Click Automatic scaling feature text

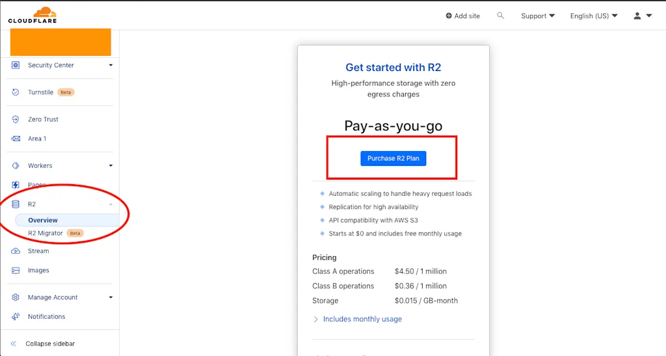[x=400, y=194]
